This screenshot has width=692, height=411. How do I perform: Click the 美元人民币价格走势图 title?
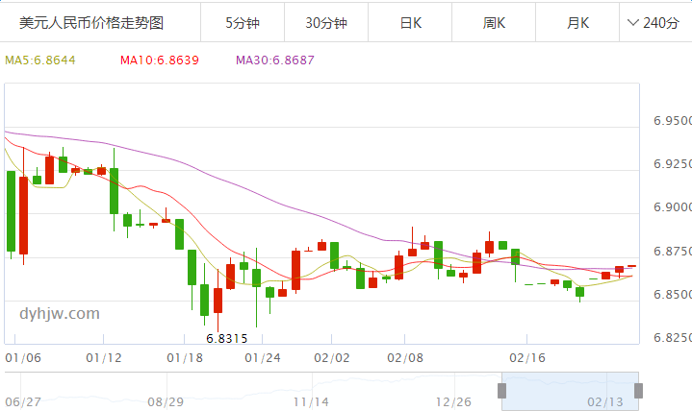[91, 22]
